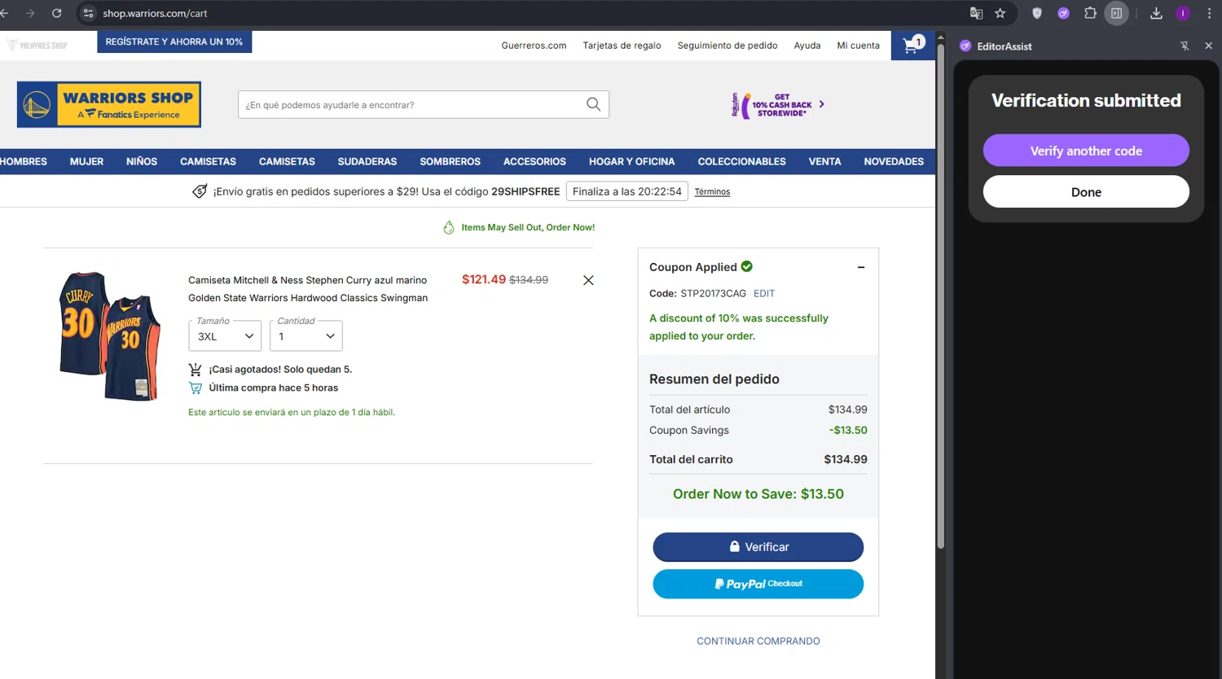Open the extensions puzzle icon

(x=1090, y=13)
